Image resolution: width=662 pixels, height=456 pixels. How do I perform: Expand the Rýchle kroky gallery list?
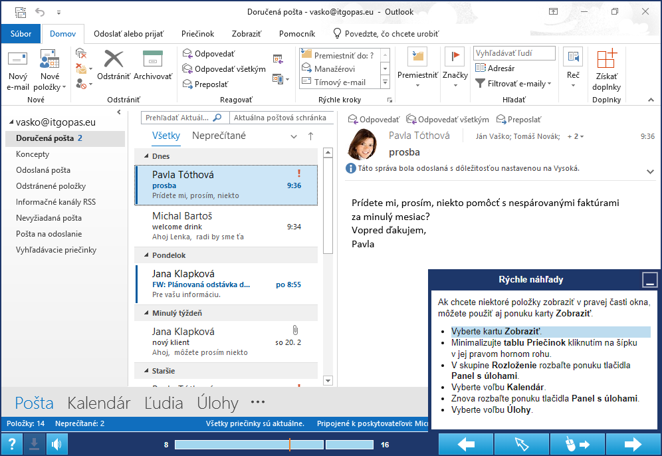coord(385,82)
